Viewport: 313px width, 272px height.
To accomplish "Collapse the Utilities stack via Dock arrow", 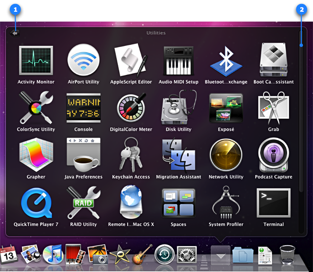I will pos(220,255).
